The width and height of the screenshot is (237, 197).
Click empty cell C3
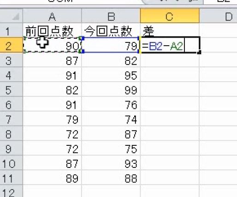coord(170,60)
